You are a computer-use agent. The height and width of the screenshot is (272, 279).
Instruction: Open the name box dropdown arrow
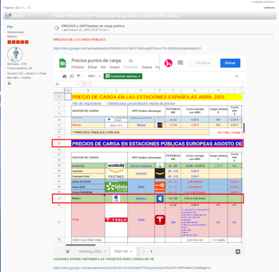pos(77,84)
